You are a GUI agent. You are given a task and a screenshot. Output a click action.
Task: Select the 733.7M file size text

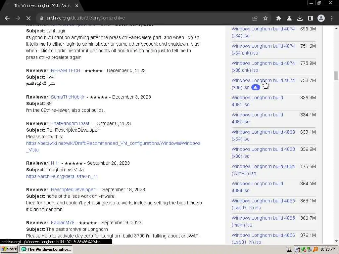coord(308,81)
